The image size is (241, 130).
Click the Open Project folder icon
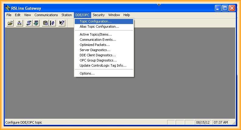pos(10,23)
